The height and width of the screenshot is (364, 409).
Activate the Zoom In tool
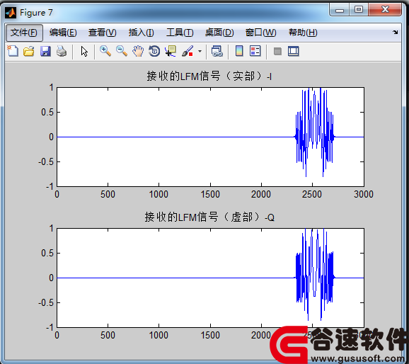pyautogui.click(x=105, y=51)
